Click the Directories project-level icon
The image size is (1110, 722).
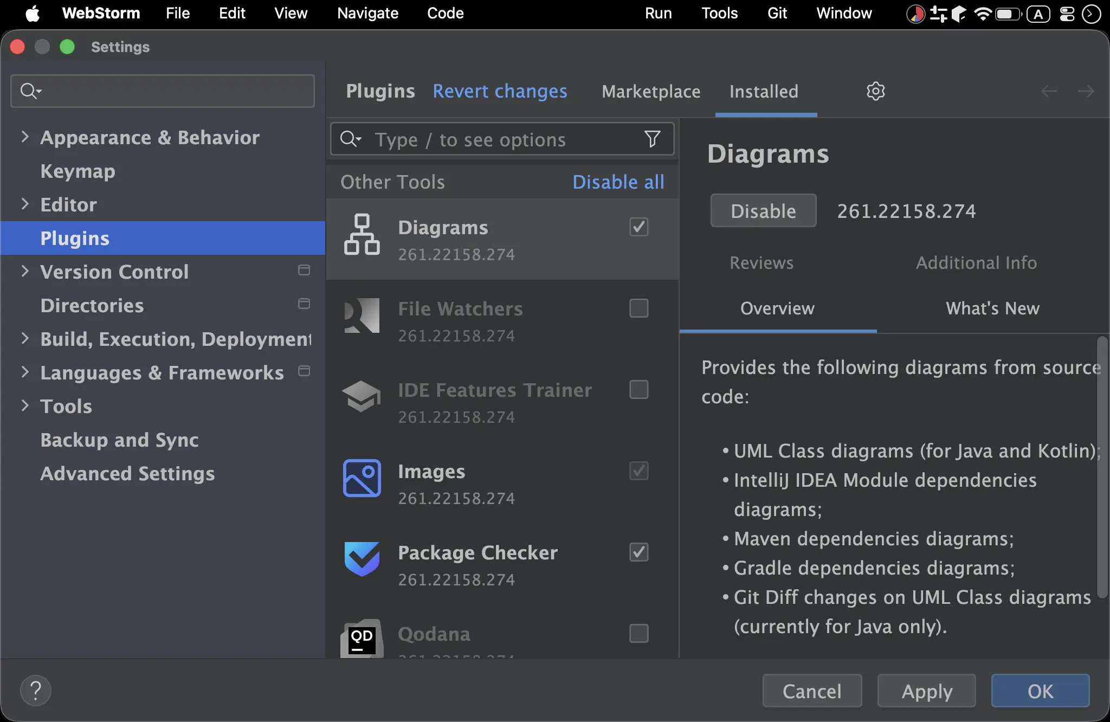(x=304, y=304)
